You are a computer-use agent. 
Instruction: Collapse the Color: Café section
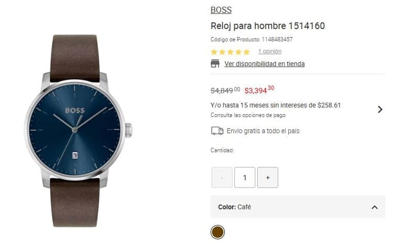pyautogui.click(x=298, y=207)
